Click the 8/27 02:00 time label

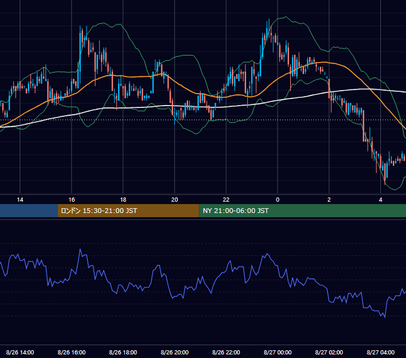click(329, 352)
